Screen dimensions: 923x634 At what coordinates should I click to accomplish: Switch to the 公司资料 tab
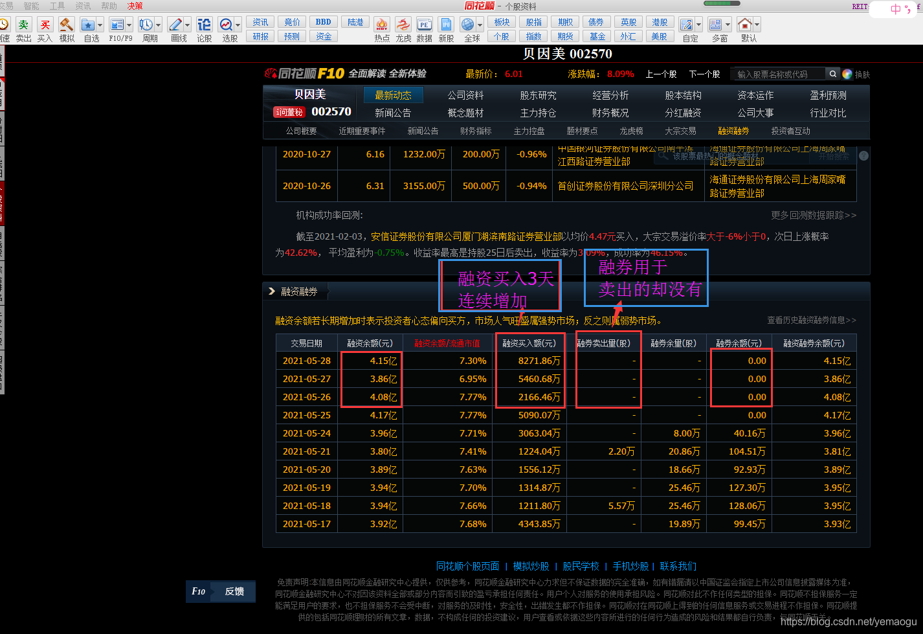[x=466, y=95]
